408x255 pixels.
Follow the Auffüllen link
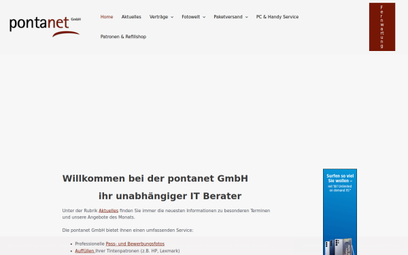click(84, 251)
